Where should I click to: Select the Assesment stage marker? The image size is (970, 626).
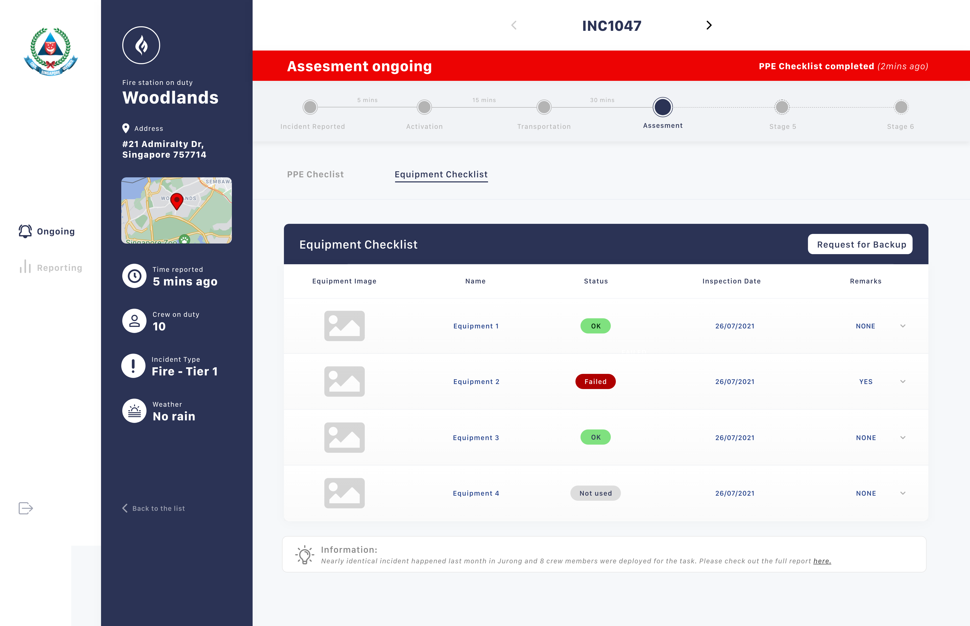coord(663,107)
